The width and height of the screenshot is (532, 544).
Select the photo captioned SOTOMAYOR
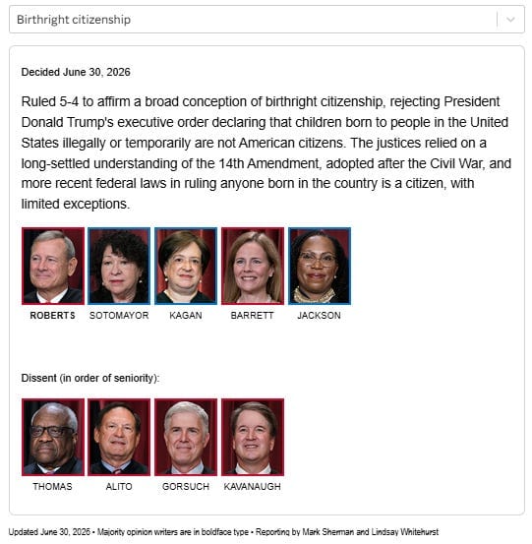(x=119, y=267)
